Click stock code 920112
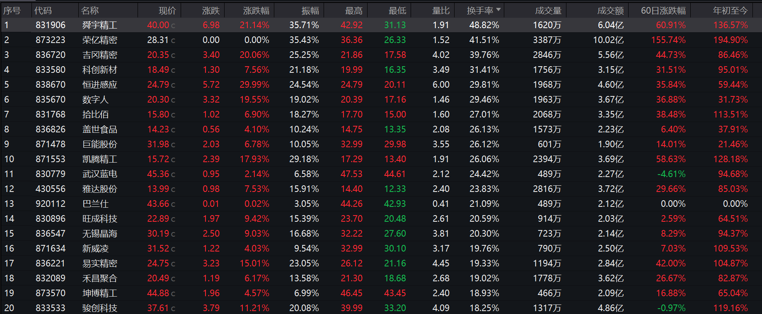Image resolution: width=762 pixels, height=314 pixels. pyautogui.click(x=51, y=204)
